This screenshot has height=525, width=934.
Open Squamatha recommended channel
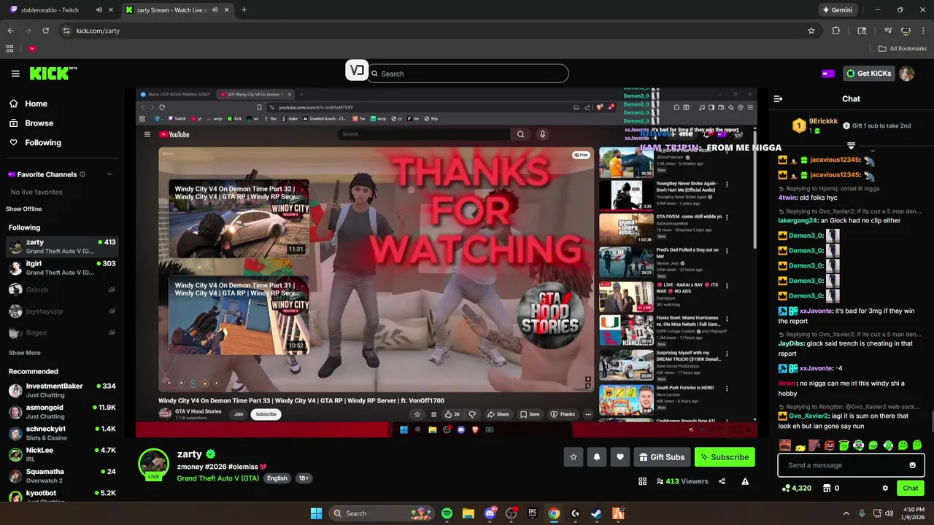pos(61,475)
